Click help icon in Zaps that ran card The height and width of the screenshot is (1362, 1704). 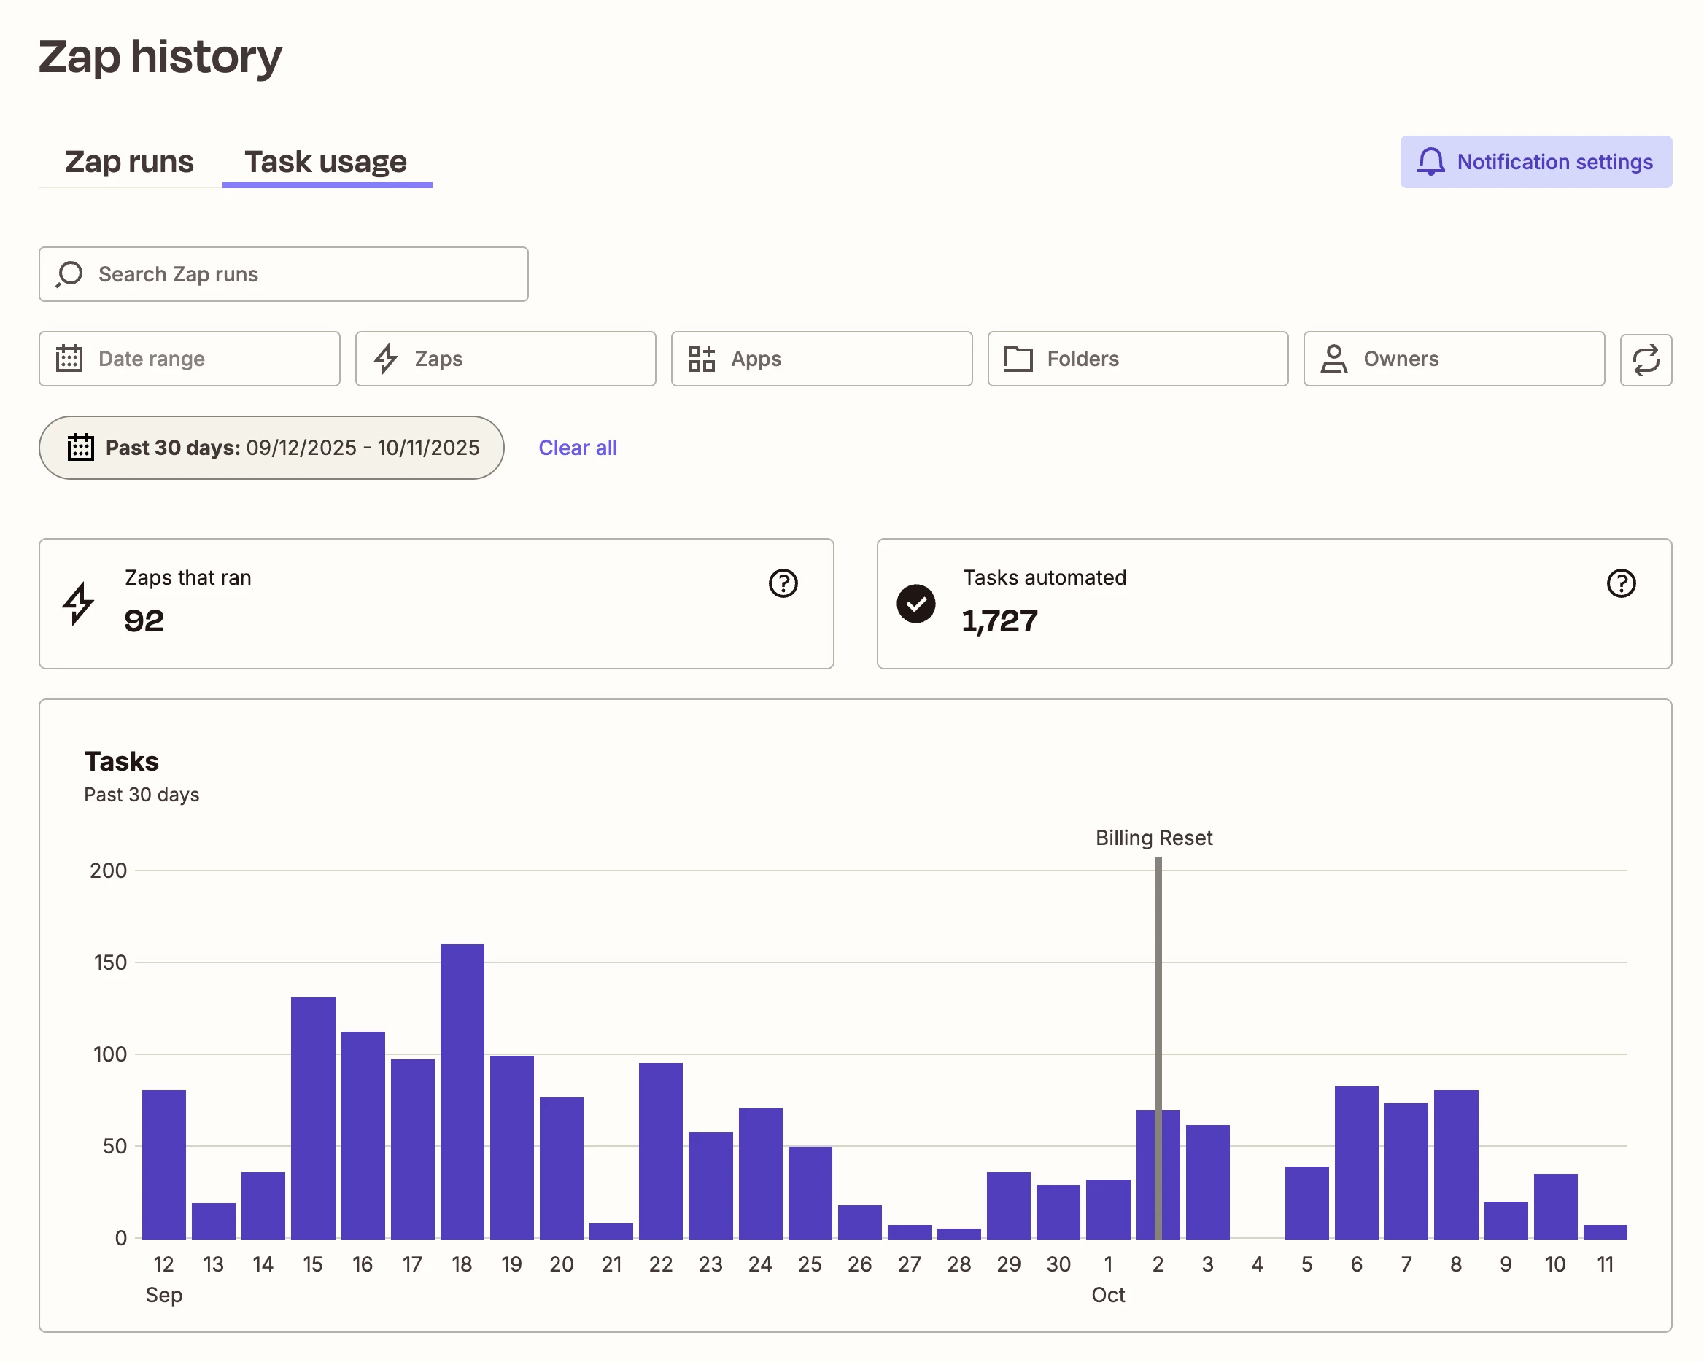pos(783,584)
